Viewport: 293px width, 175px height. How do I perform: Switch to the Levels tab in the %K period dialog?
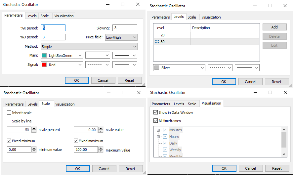click(31, 16)
